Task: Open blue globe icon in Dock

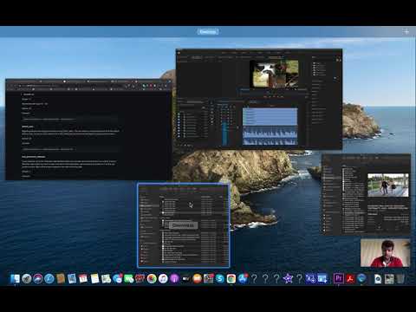Action: [x=361, y=279]
